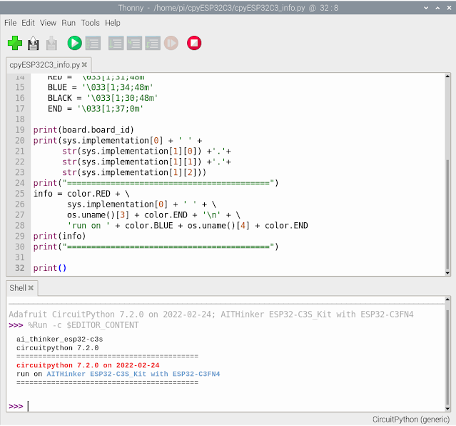Click the window title bar text
Viewport: 456px width, 426px height.
click(x=228, y=8)
